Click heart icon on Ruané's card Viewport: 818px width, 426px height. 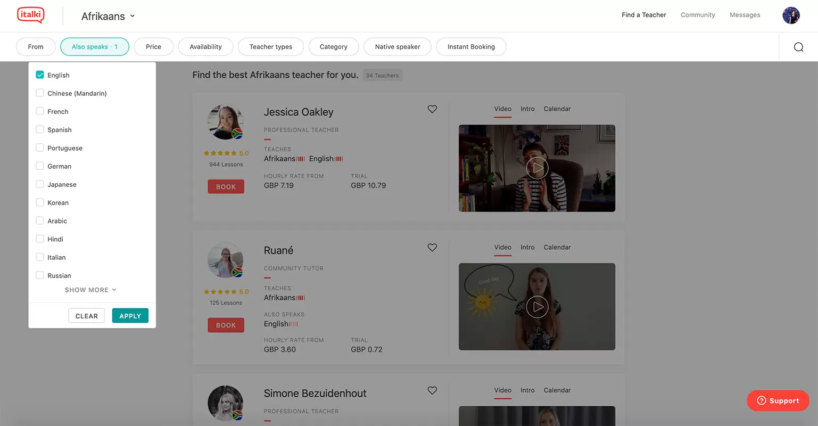click(x=432, y=248)
